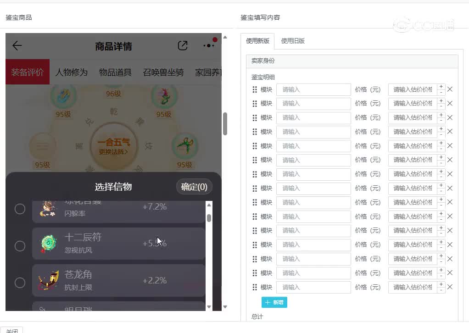Delete the second 模块 row with X

tap(450, 103)
